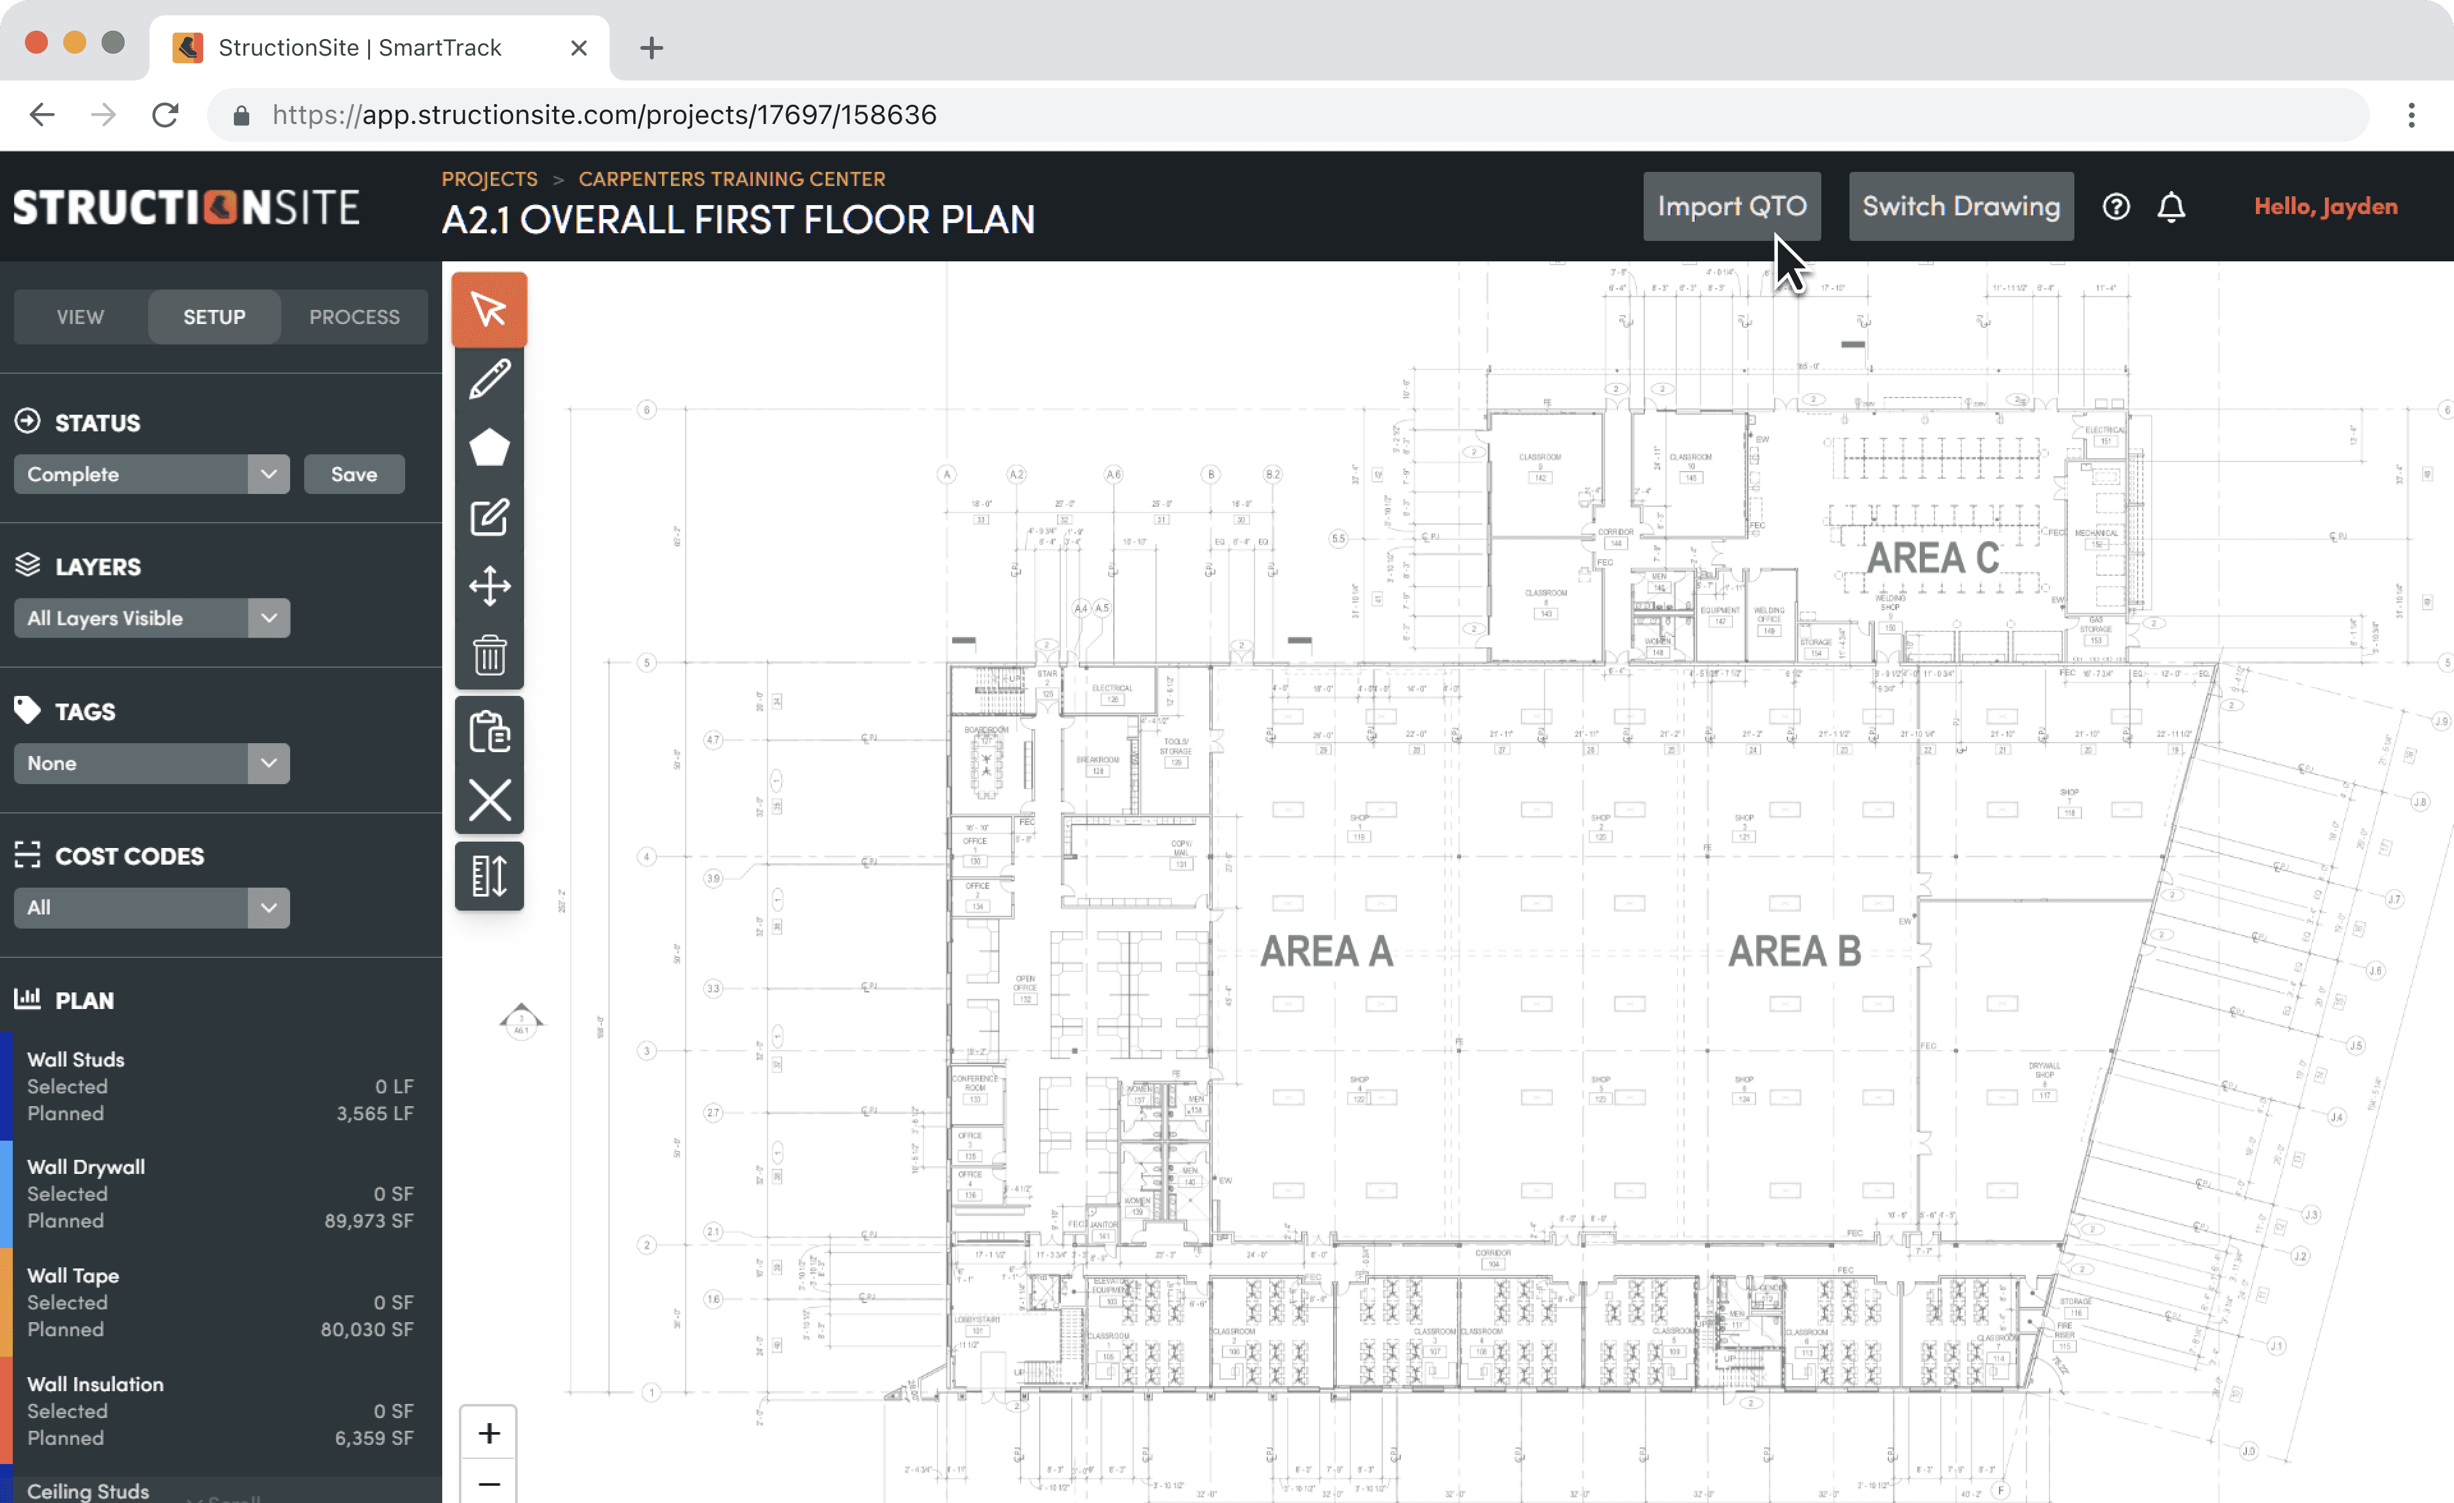Select the edit note tool
Viewport: 2454px width, 1503px height.
click(489, 517)
